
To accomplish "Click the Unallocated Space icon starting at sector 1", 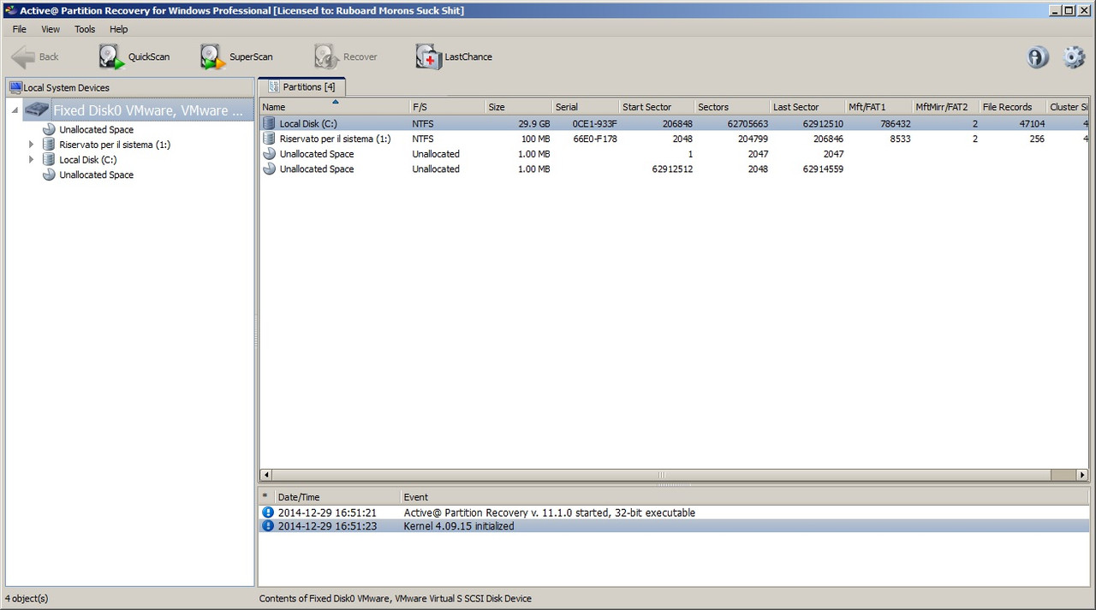I will (x=270, y=154).
